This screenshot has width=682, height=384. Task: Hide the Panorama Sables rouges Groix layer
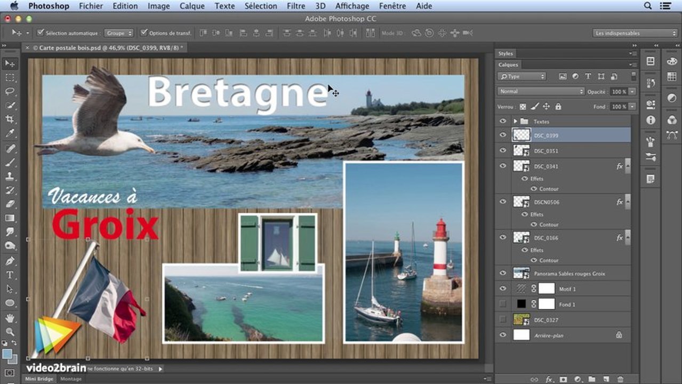pyautogui.click(x=503, y=273)
